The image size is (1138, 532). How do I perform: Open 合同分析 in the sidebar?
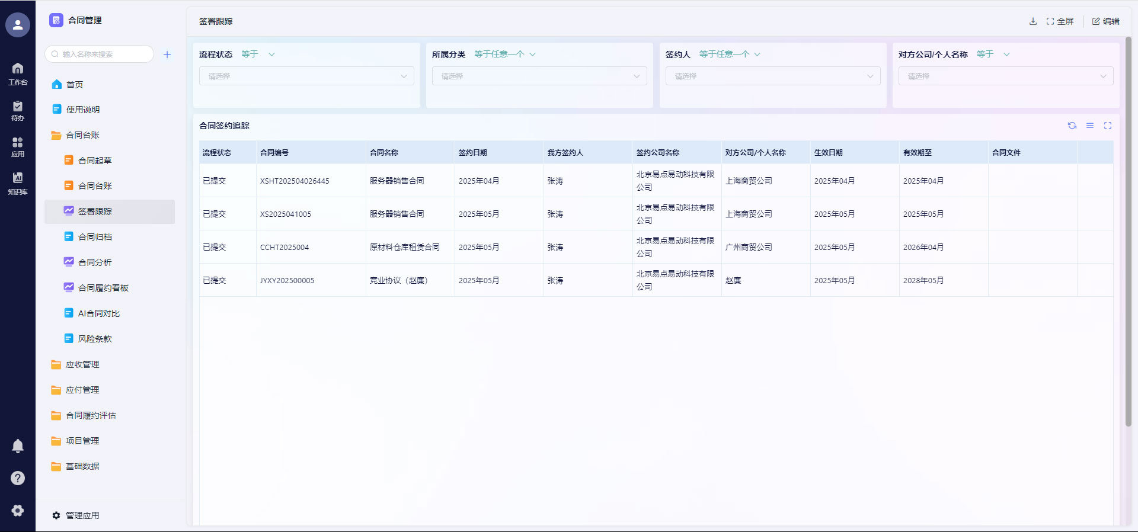pos(95,262)
